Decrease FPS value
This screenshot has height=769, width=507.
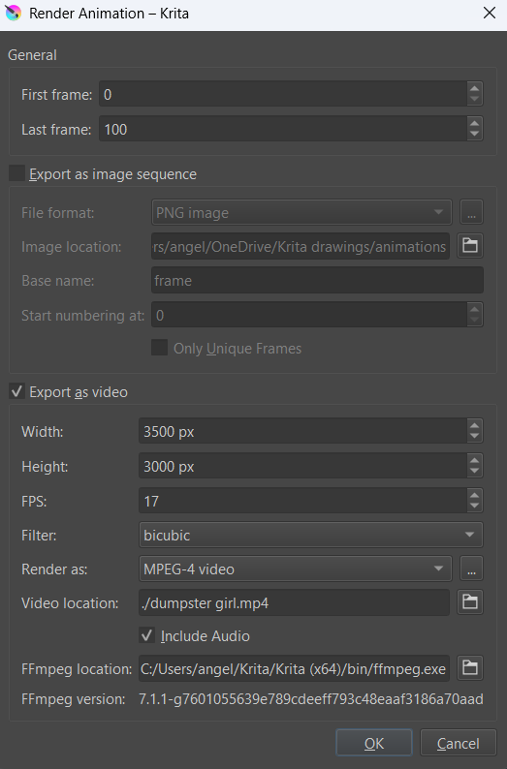(474, 507)
